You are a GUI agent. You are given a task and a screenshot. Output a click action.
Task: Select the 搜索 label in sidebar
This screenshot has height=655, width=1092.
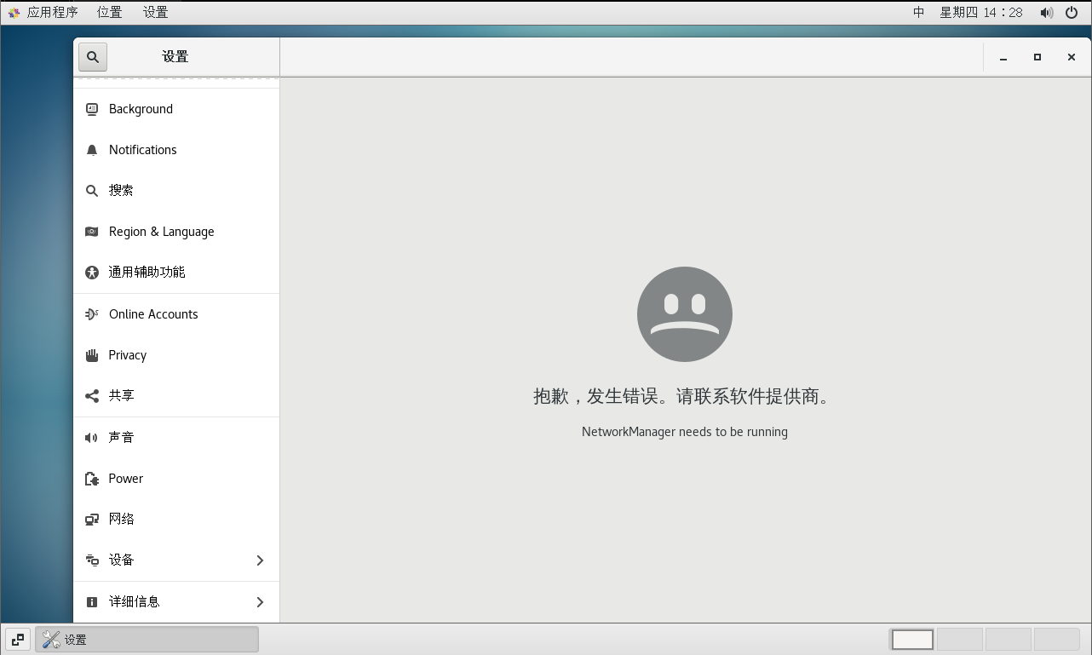[x=121, y=191]
